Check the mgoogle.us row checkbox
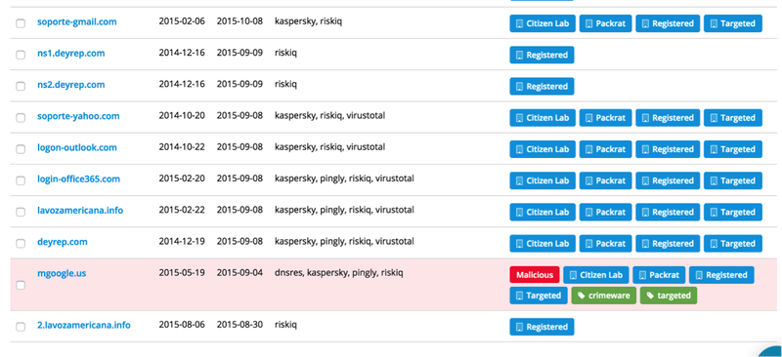 (x=21, y=285)
